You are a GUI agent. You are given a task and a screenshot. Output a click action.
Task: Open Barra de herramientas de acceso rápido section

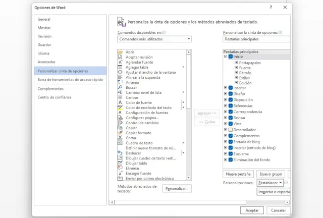coord(70,79)
